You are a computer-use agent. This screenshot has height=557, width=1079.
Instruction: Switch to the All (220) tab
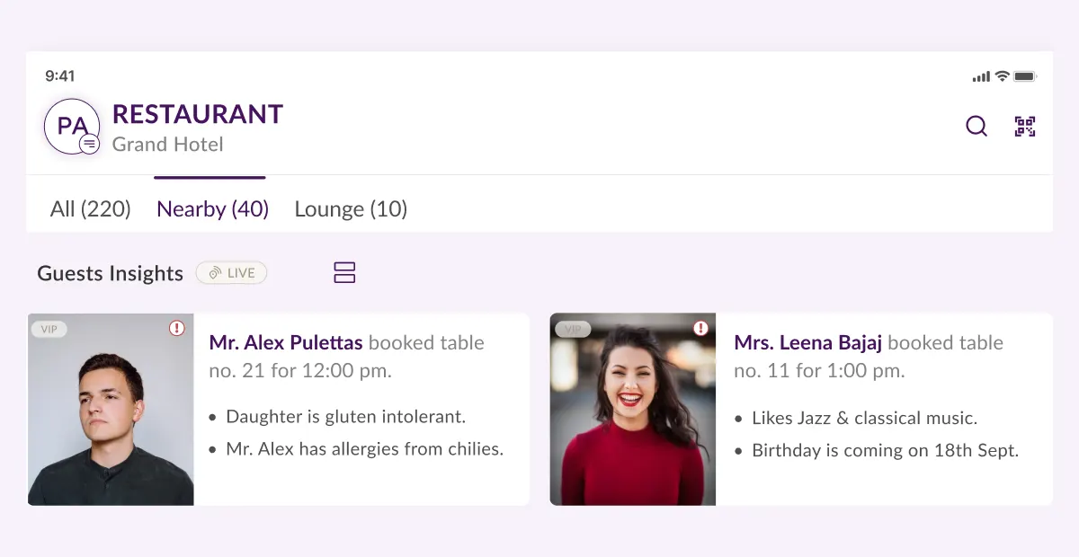pyautogui.click(x=90, y=208)
